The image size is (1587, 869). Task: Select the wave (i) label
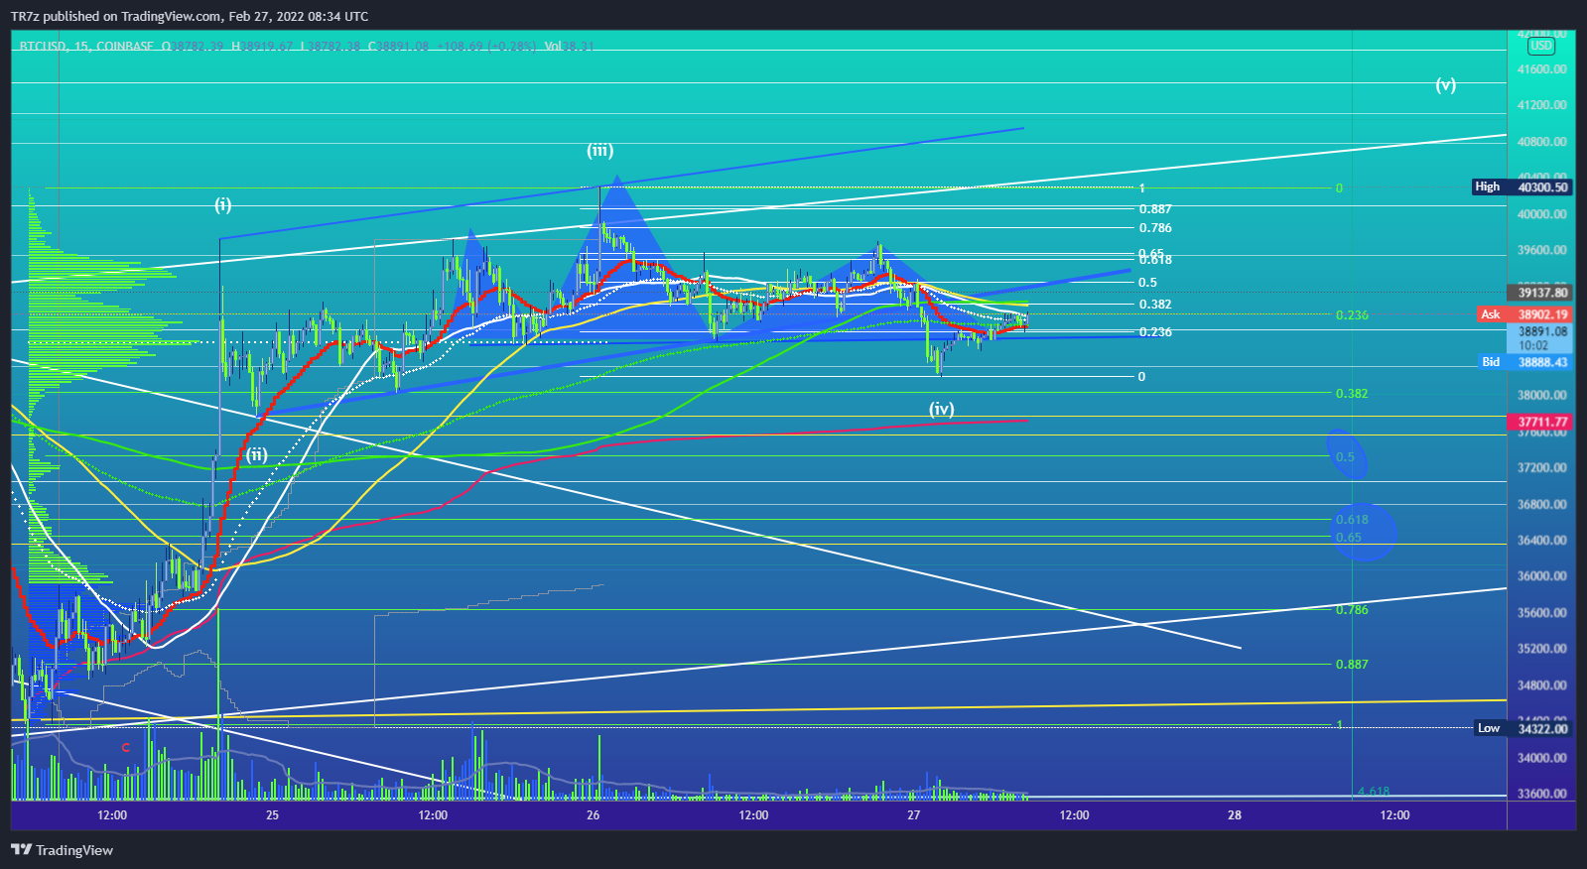pos(223,204)
